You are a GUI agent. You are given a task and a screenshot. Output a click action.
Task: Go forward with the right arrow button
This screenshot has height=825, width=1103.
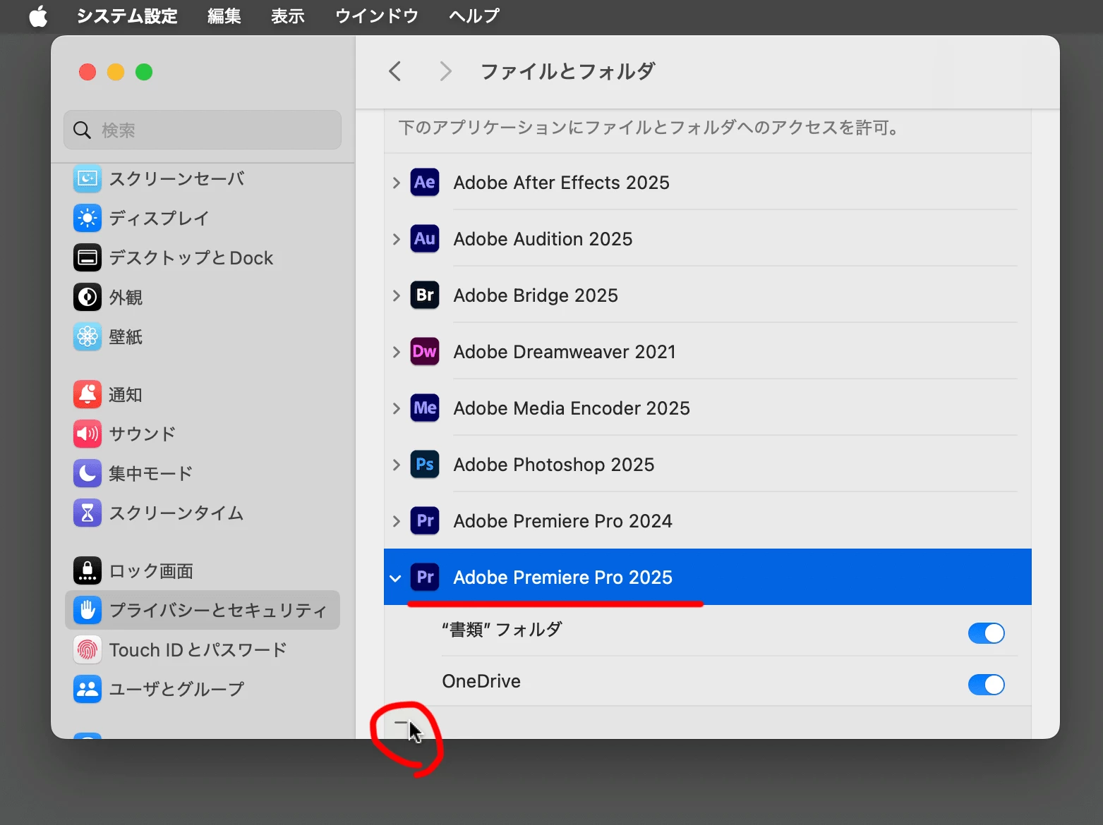click(x=445, y=71)
